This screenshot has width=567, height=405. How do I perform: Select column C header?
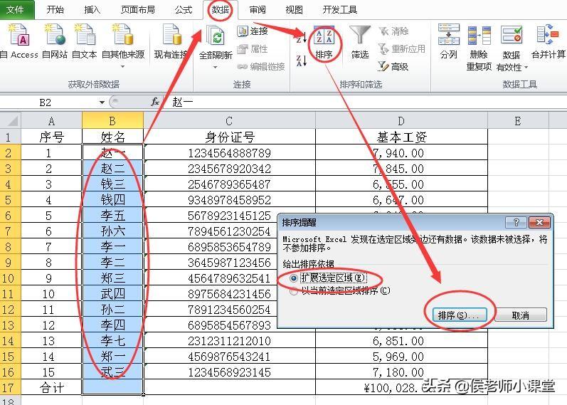tap(229, 120)
